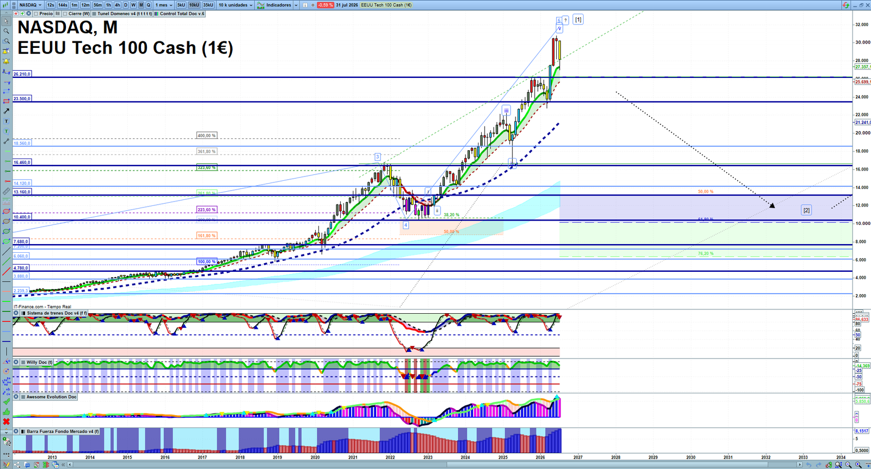Click the horizontal time scrollbar track

click(436, 465)
